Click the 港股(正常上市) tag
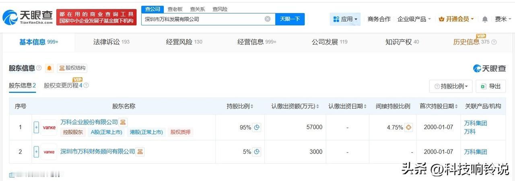515x181 pixels. (x=146, y=132)
